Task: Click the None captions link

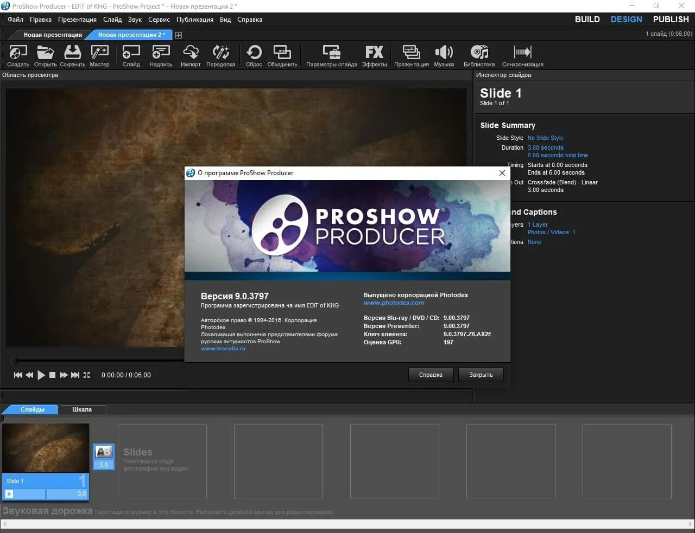Action: 534,242
